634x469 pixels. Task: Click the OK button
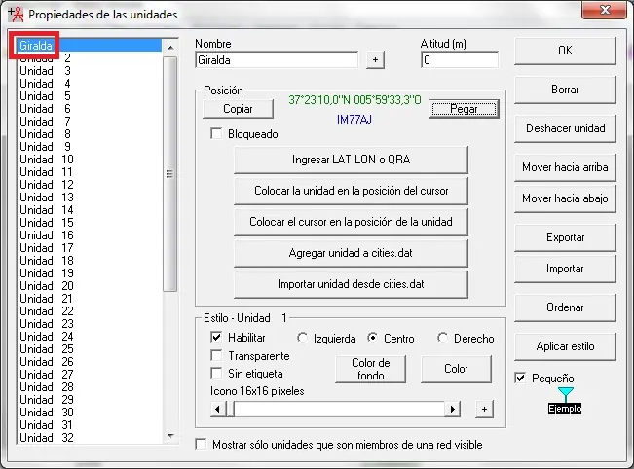coord(565,51)
